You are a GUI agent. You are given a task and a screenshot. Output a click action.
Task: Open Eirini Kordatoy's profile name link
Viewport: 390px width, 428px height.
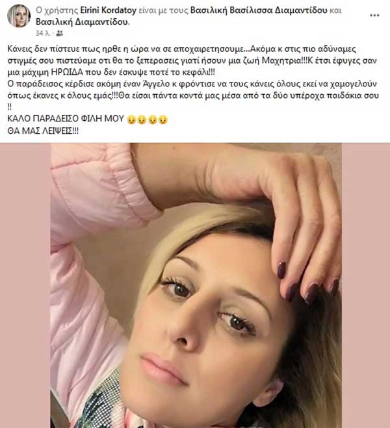click(x=108, y=10)
